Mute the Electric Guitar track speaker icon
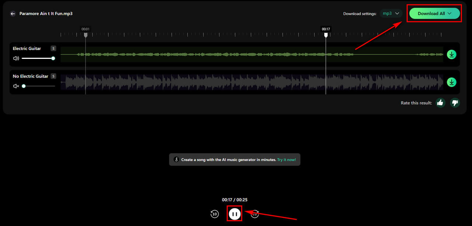Viewport: 472px width, 226px height. tap(16, 58)
